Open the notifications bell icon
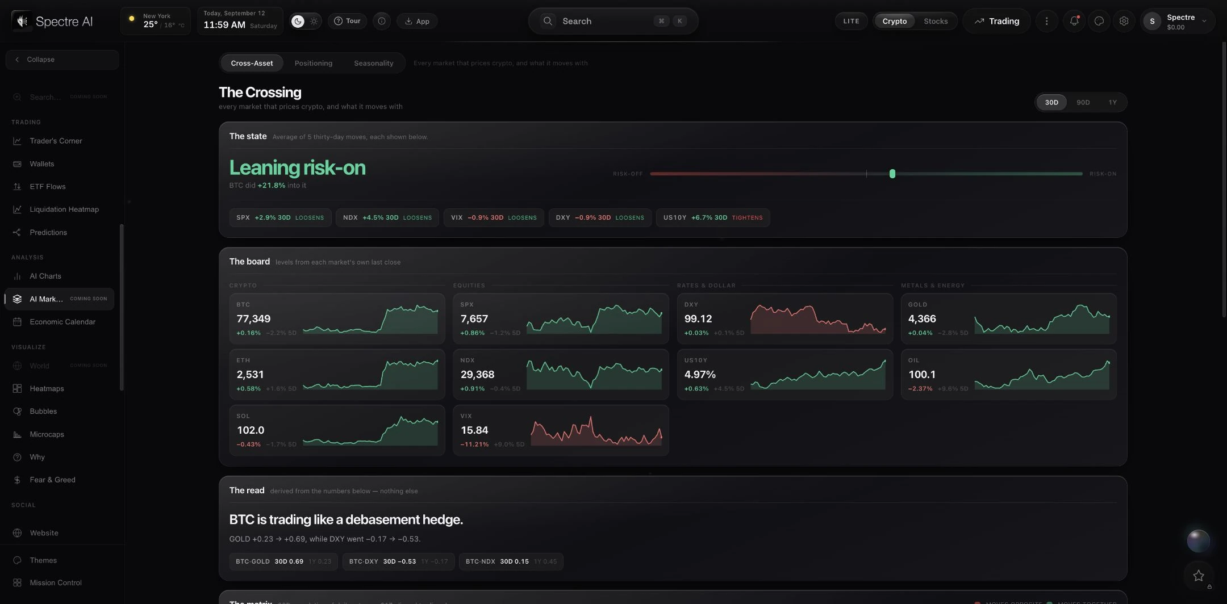 click(x=1074, y=21)
